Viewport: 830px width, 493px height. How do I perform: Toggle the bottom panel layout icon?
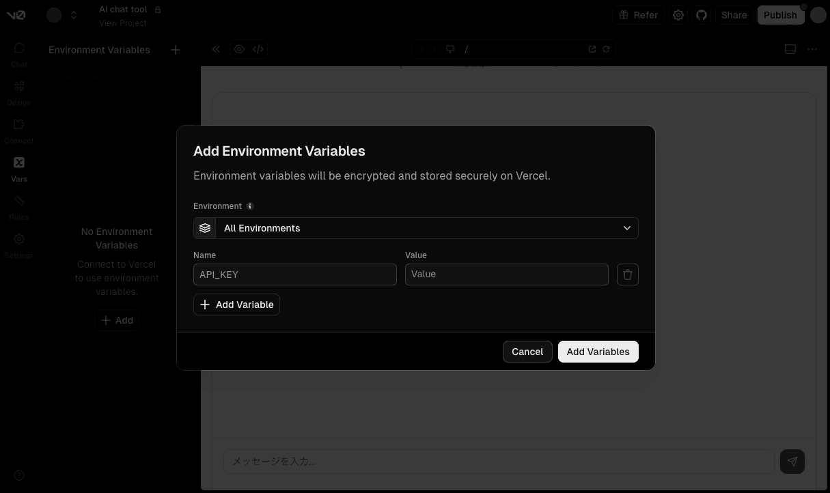tap(790, 49)
